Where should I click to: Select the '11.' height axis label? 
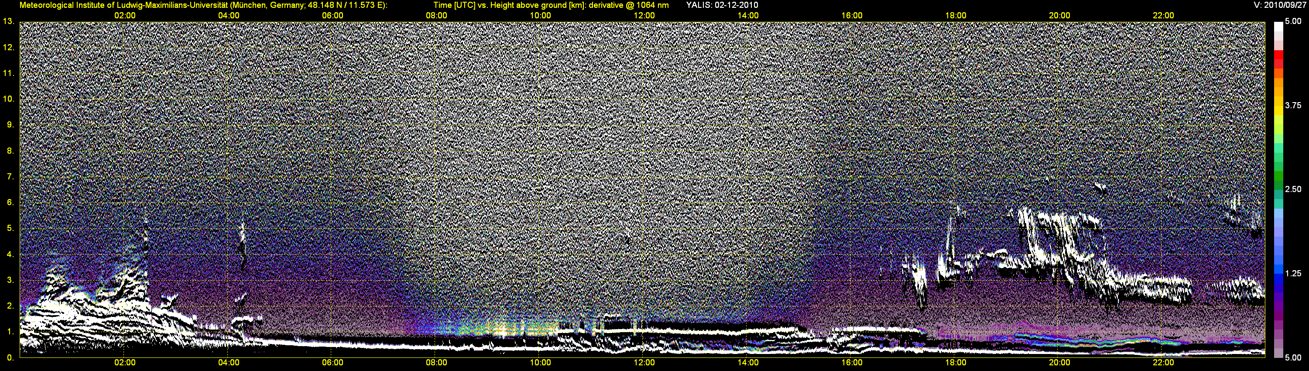8,73
